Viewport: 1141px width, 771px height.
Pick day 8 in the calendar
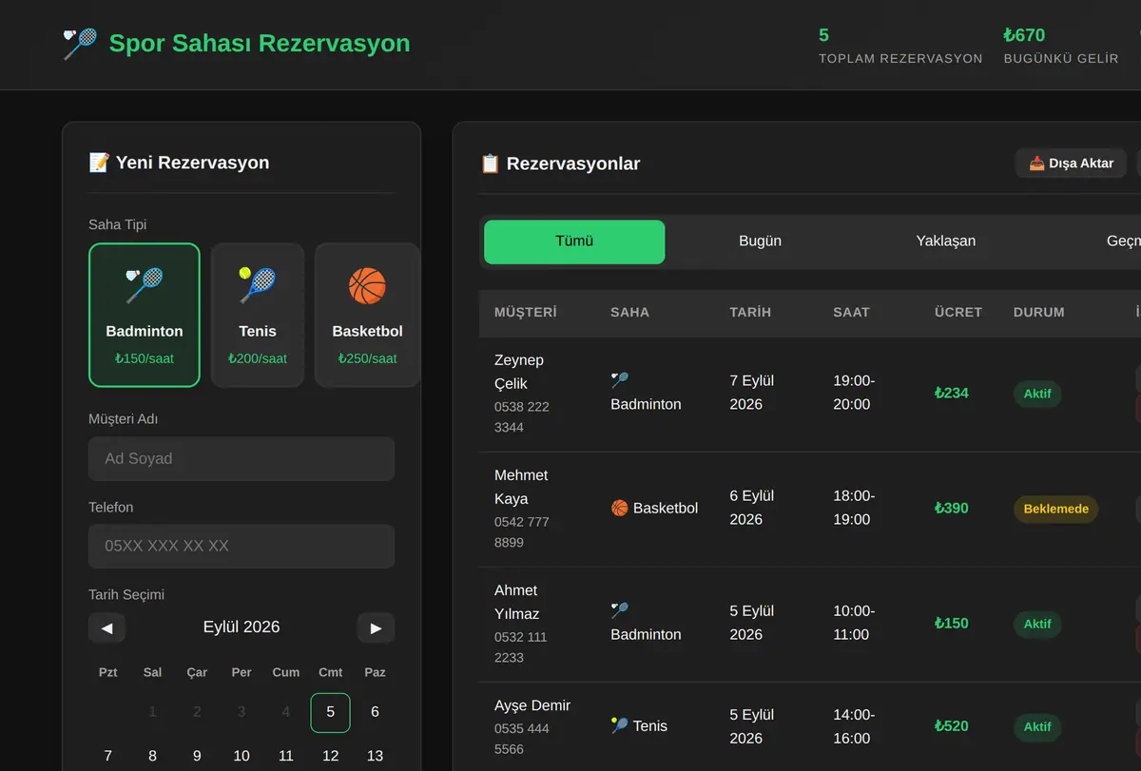pos(152,756)
